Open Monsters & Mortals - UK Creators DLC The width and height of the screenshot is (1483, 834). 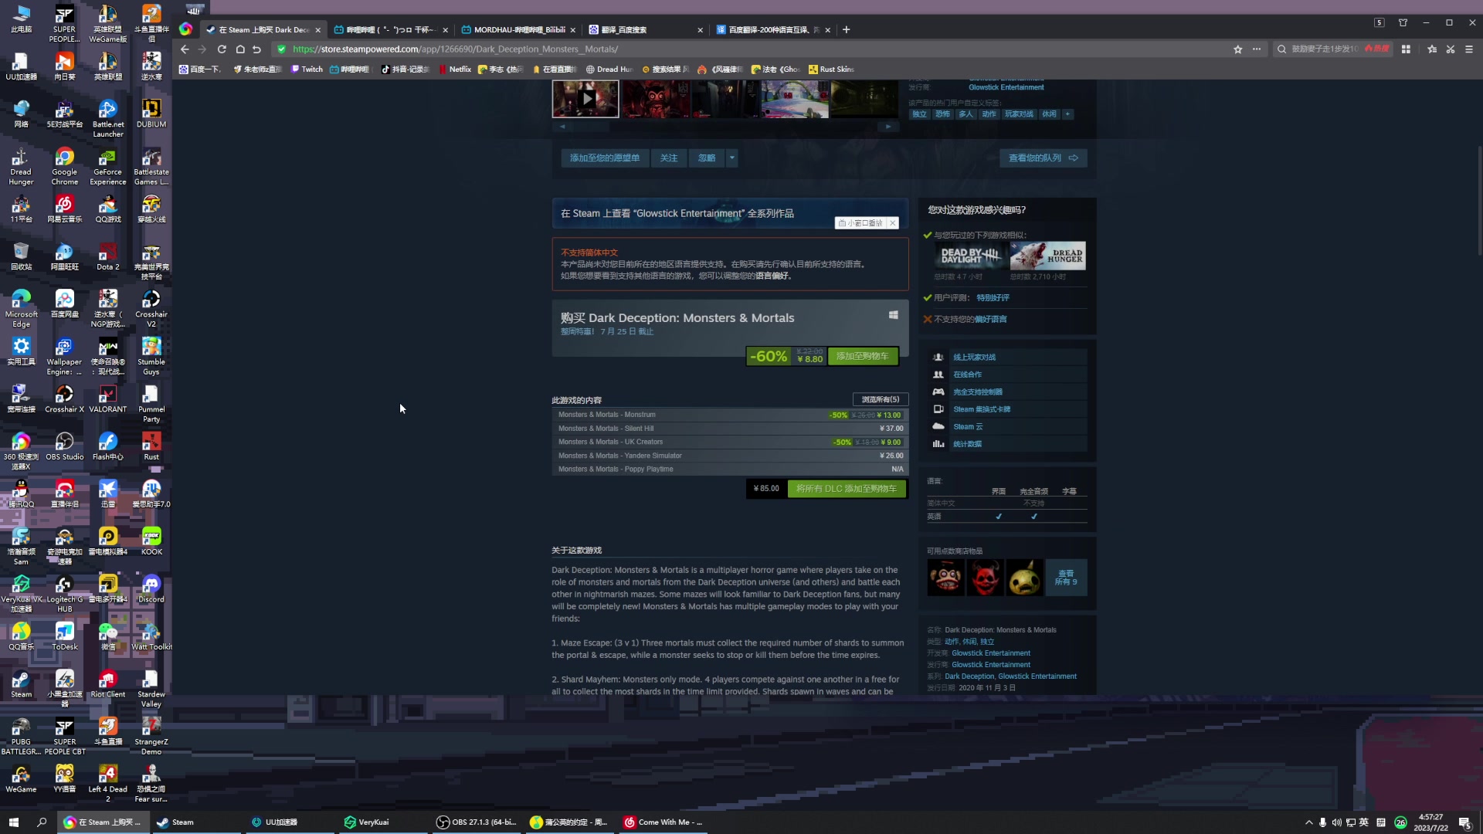pyautogui.click(x=730, y=442)
